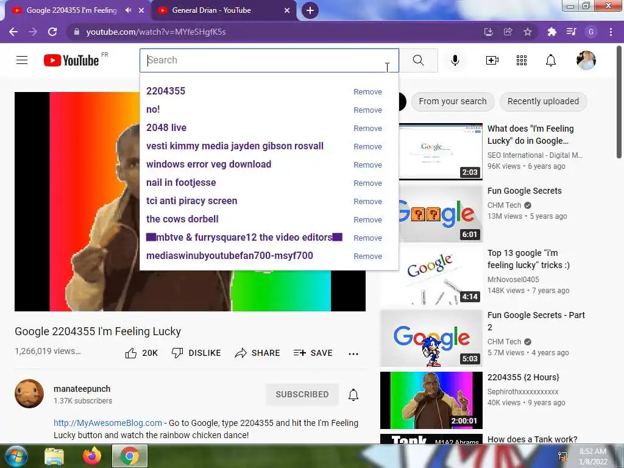Open the account avatar menu
Screen dimensions: 624x468
tap(586, 60)
